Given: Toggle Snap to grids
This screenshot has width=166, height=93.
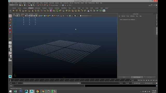Looking at the screenshot, I should pyautogui.click(x=38, y=5).
